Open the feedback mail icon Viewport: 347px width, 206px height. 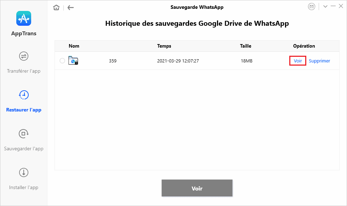pos(312,7)
